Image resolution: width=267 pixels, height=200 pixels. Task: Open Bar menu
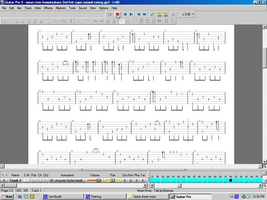pos(19,8)
